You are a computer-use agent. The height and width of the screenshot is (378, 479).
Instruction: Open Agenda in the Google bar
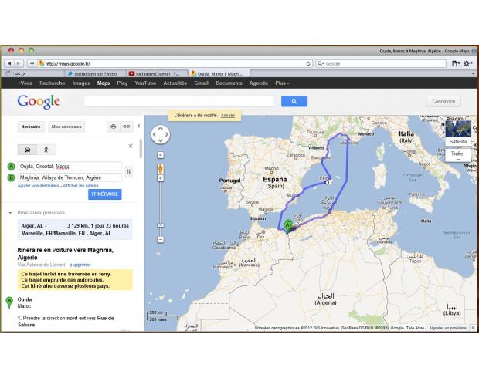[259, 83]
